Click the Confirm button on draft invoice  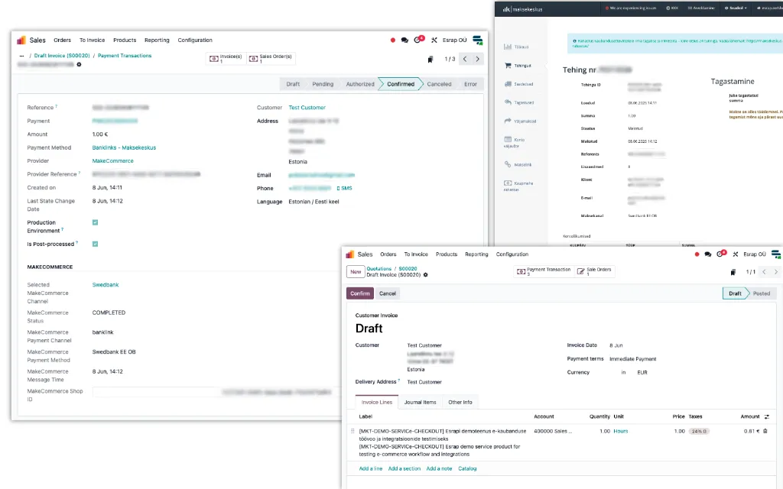coord(360,293)
